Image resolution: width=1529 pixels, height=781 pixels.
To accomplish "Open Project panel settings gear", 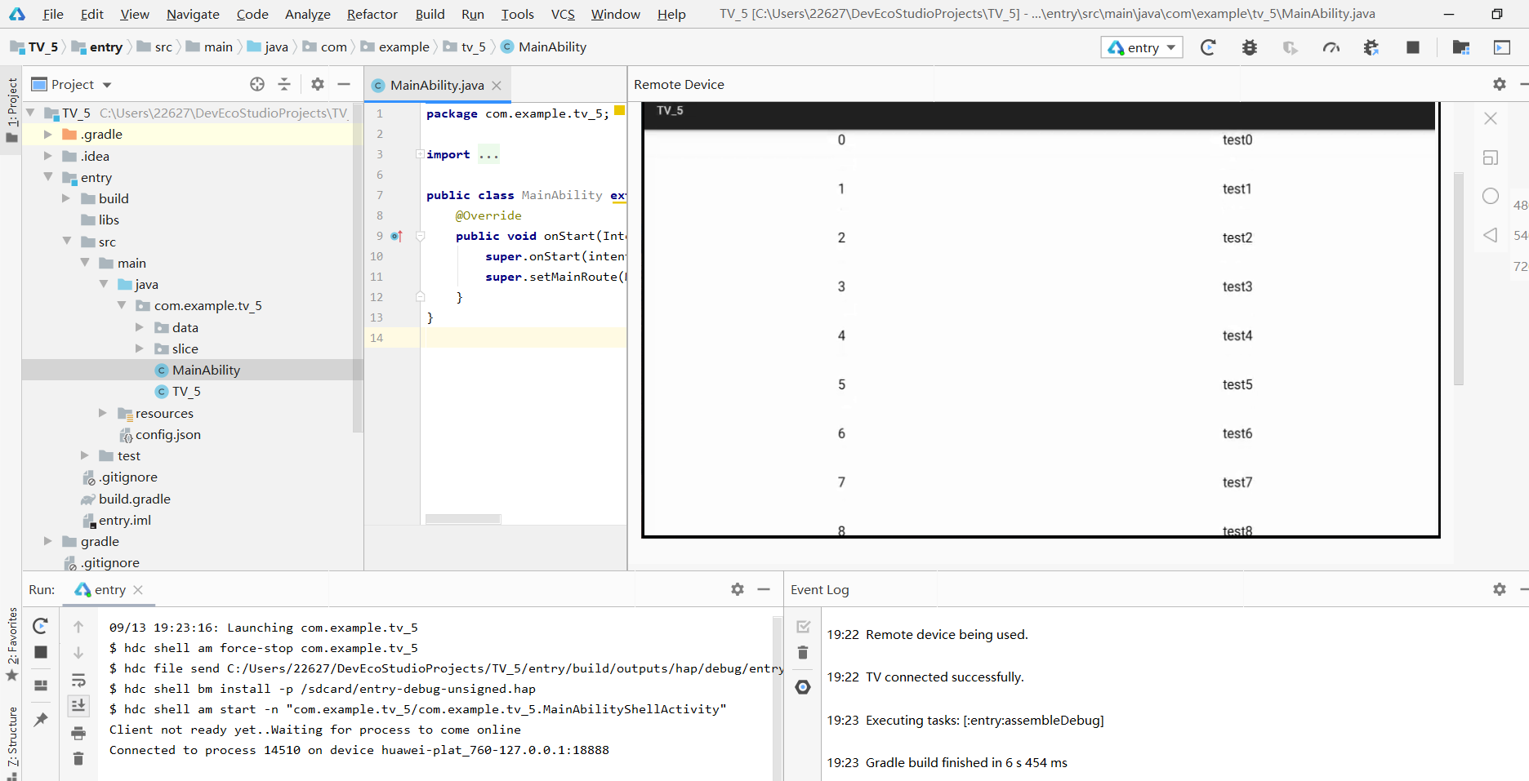I will coord(318,84).
